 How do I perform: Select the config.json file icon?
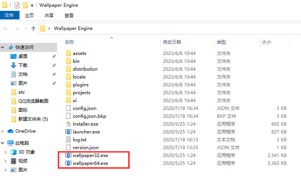[69, 108]
